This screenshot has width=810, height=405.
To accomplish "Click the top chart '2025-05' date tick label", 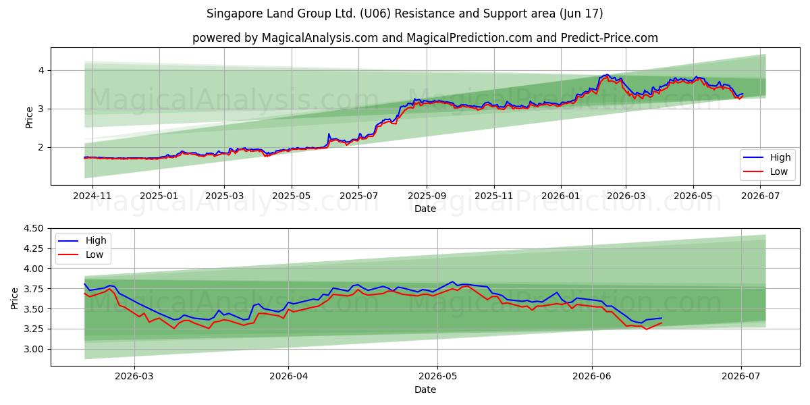I will 292,196.
